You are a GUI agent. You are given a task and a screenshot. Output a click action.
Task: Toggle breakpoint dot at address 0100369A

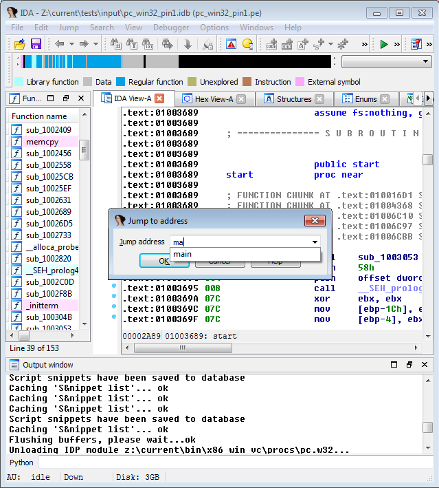[114, 296]
